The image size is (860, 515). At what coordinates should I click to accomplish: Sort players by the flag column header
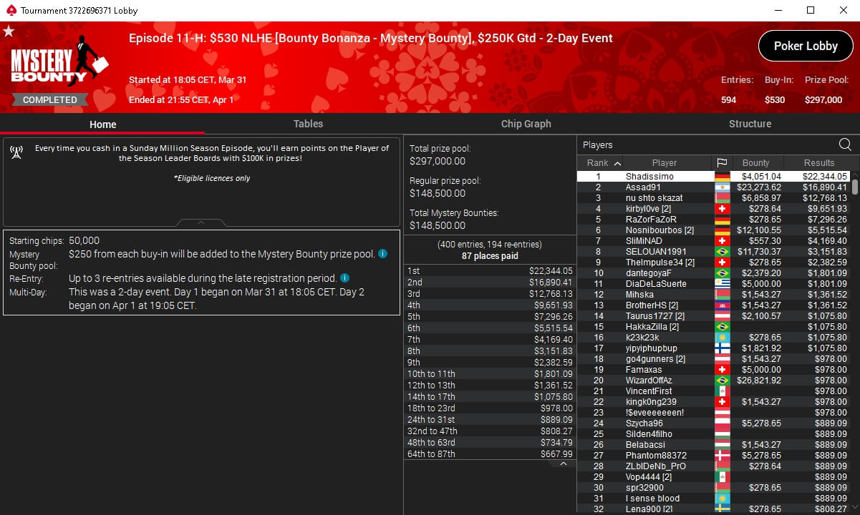click(722, 163)
